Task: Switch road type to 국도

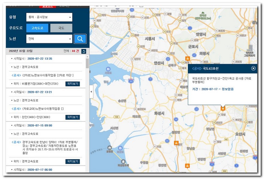Action: coord(61,28)
